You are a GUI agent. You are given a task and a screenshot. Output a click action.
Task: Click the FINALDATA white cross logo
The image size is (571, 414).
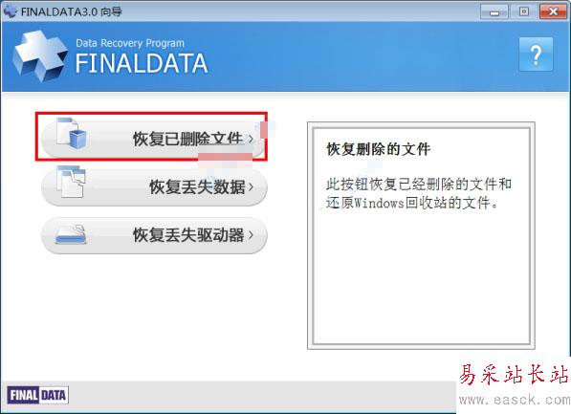pos(40,55)
